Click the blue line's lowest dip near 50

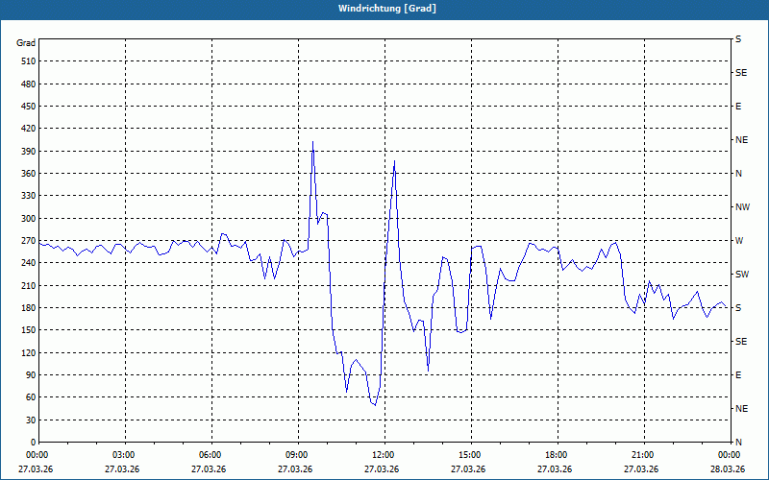[x=375, y=405]
